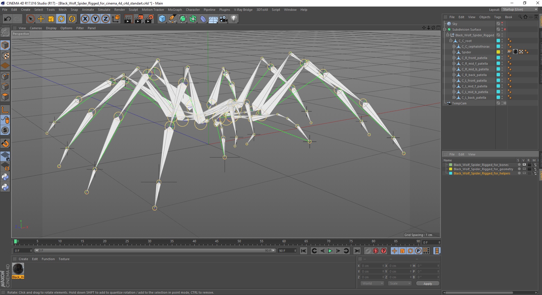Open the Layout dropdown Startup (User)

[519, 9]
